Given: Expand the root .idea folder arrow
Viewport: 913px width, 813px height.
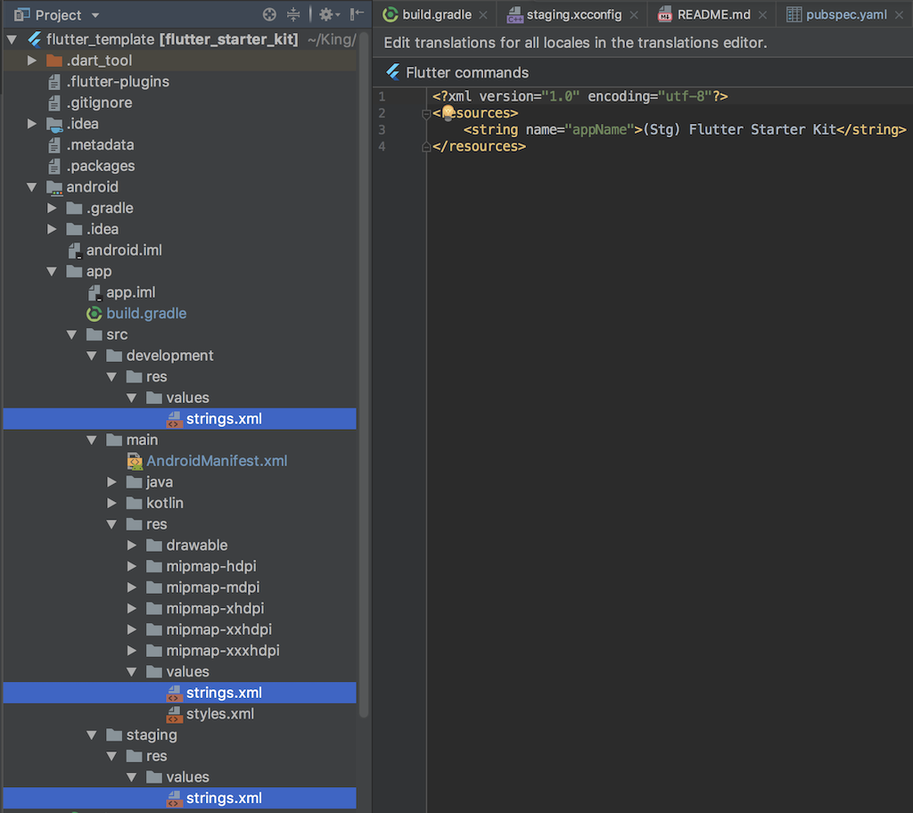Looking at the screenshot, I should click(32, 123).
